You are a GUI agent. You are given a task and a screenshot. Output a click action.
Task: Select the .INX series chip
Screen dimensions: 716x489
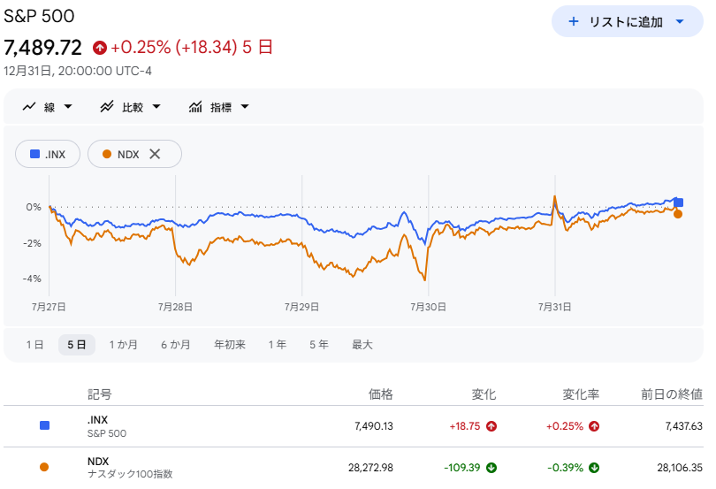48,154
